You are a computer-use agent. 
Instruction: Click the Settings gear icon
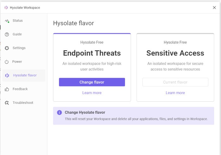tap(7, 48)
